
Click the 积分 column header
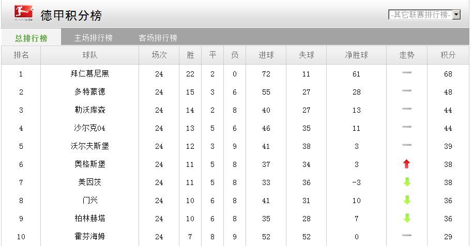[448, 55]
